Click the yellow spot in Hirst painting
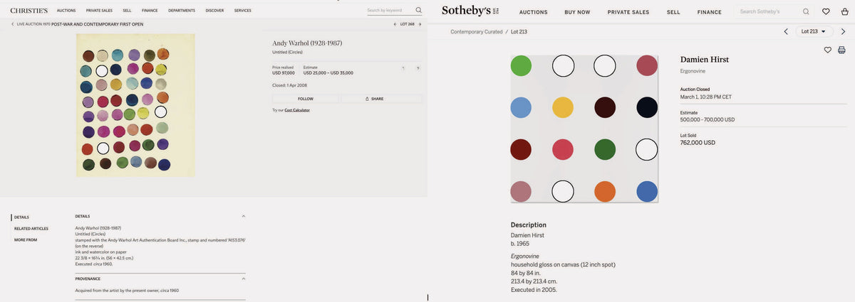 563,107
